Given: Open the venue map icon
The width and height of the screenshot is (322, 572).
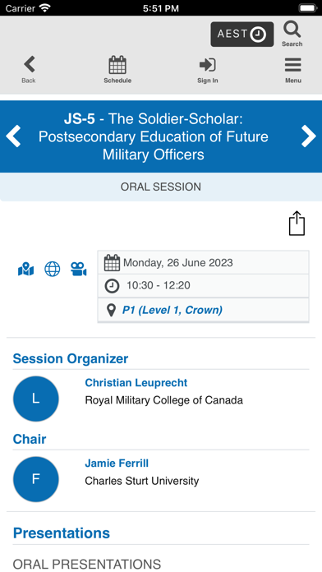Looking at the screenshot, I should [x=26, y=270].
